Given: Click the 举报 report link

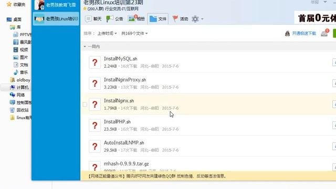Looking at the screenshot, I should [315, 2].
